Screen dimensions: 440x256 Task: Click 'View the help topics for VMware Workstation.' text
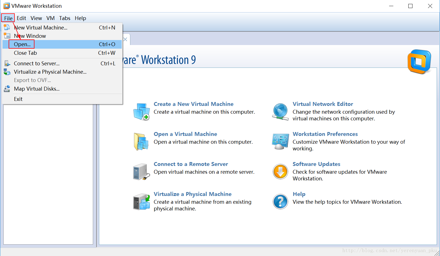click(347, 202)
